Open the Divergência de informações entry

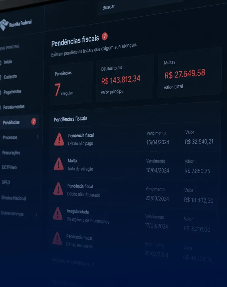[134, 219]
